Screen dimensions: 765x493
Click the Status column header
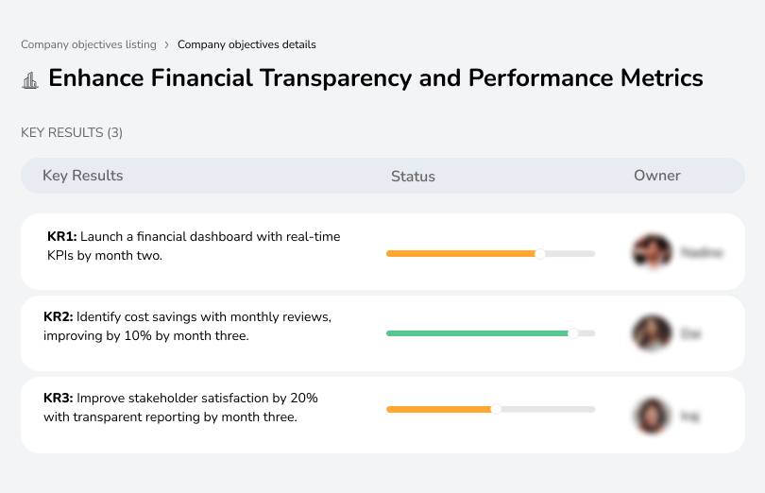[413, 177]
